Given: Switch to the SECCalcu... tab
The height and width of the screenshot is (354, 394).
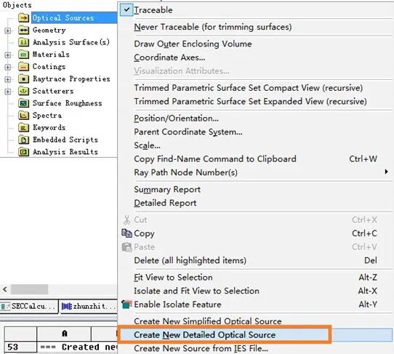Looking at the screenshot, I should click(x=29, y=306).
